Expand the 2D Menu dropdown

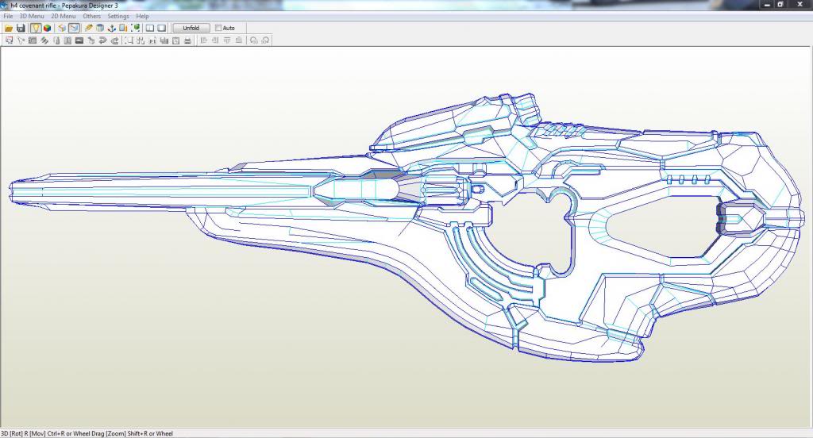tap(64, 16)
